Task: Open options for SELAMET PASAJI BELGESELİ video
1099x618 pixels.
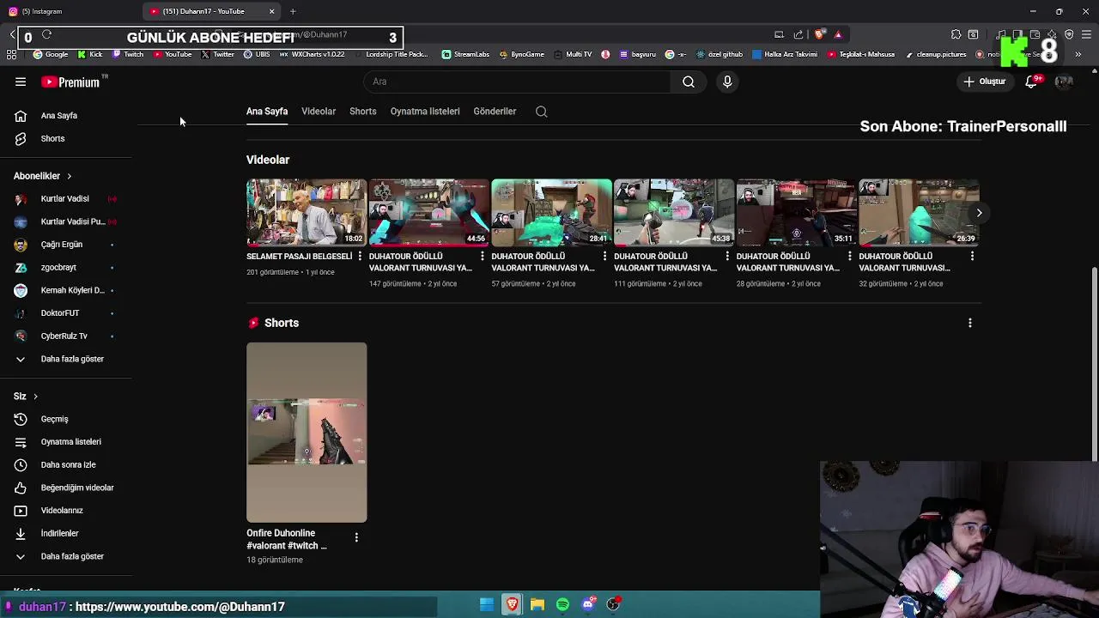Action: 360,256
